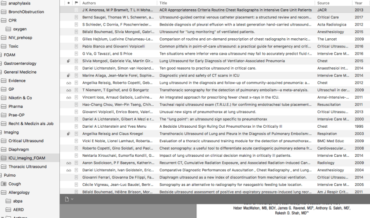Click glasses icon on Angelika Reissig, Roberto Copetti row
The height and width of the screenshot is (218, 370).
click(68, 82)
